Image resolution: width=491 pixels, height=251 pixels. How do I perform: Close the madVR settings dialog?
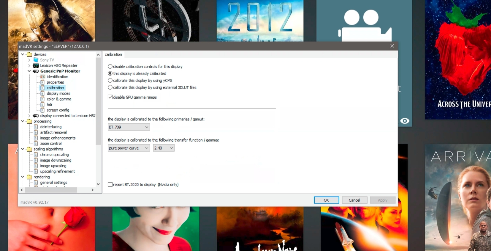click(x=392, y=46)
